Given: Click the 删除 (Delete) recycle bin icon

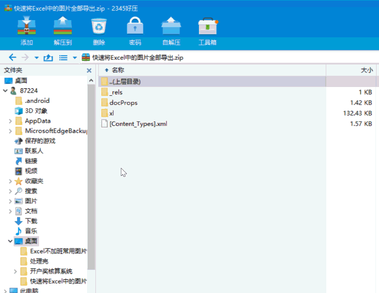Looking at the screenshot, I should [x=99, y=26].
